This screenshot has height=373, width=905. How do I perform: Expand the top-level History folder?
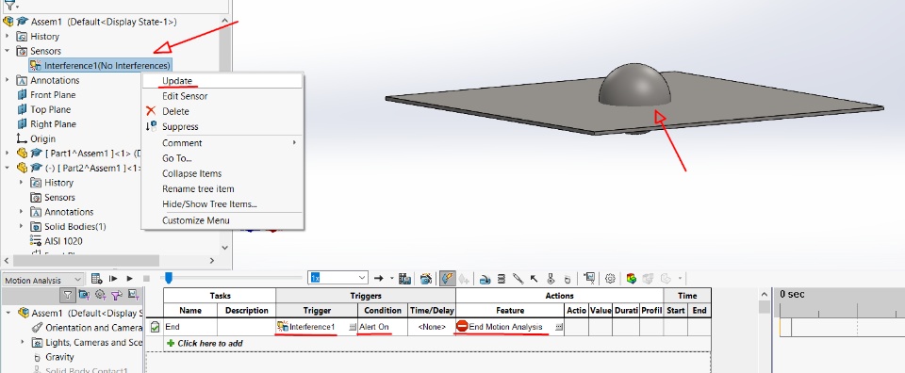pos(7,37)
